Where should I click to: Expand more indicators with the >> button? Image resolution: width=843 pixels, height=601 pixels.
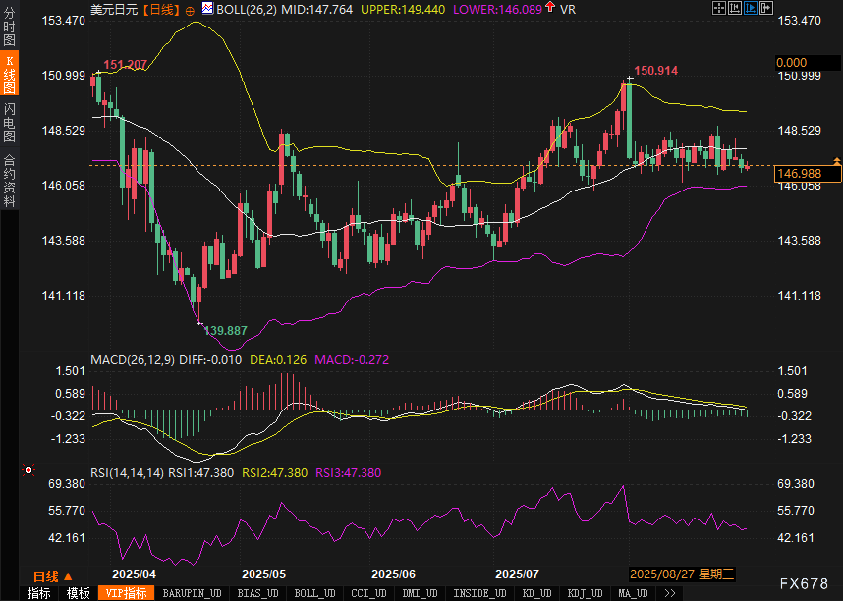[x=670, y=593]
